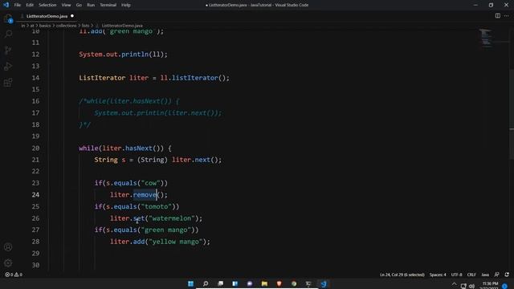Open the errors and warnings status indicator
The width and height of the screenshot is (514, 289).
(14, 275)
